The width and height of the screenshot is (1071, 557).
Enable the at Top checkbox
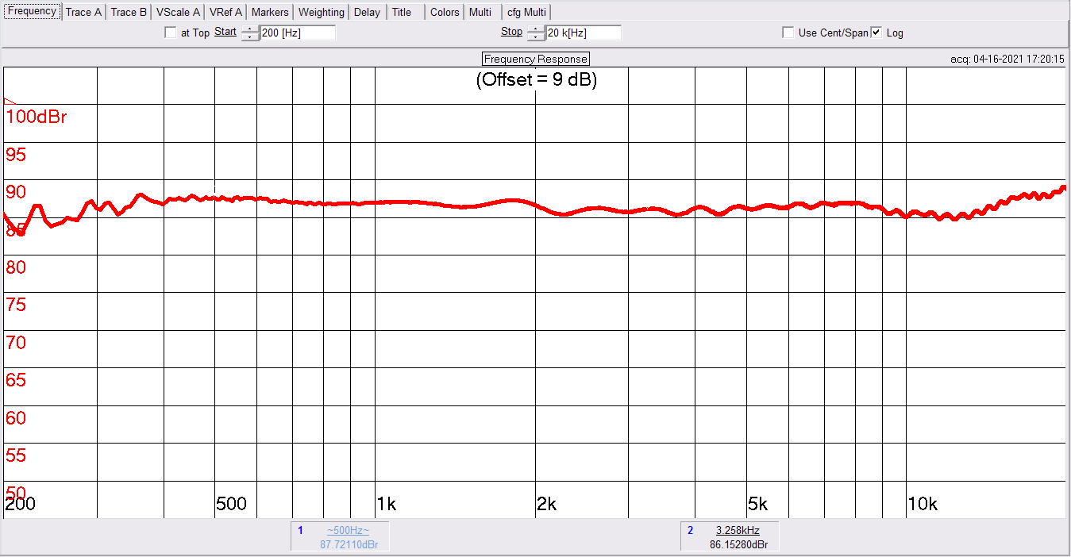tap(171, 33)
